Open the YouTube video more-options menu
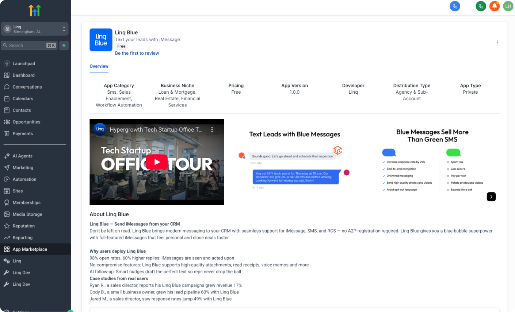The width and height of the screenshot is (515, 312). (x=212, y=129)
